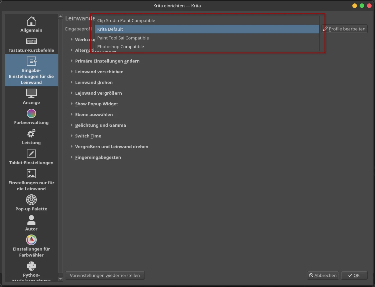Click the sidebar scroll-up arrow
The height and width of the screenshot is (287, 375).
click(60, 16)
